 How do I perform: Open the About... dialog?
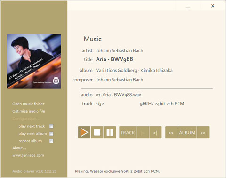19,148
